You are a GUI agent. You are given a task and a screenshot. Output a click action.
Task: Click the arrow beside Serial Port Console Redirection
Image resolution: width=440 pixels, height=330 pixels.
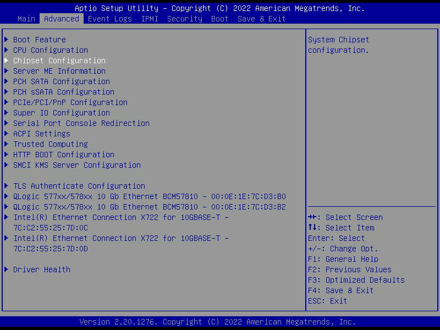pyautogui.click(x=6, y=123)
